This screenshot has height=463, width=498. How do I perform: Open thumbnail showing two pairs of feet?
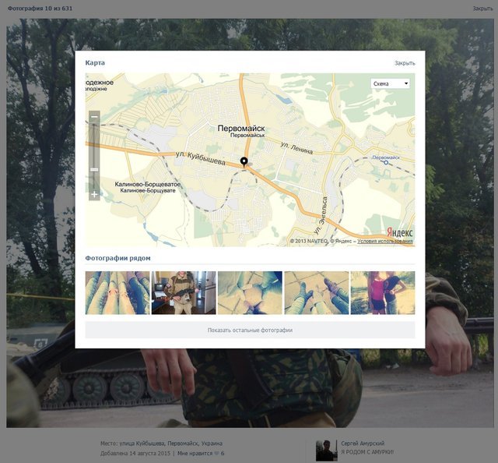click(x=317, y=293)
